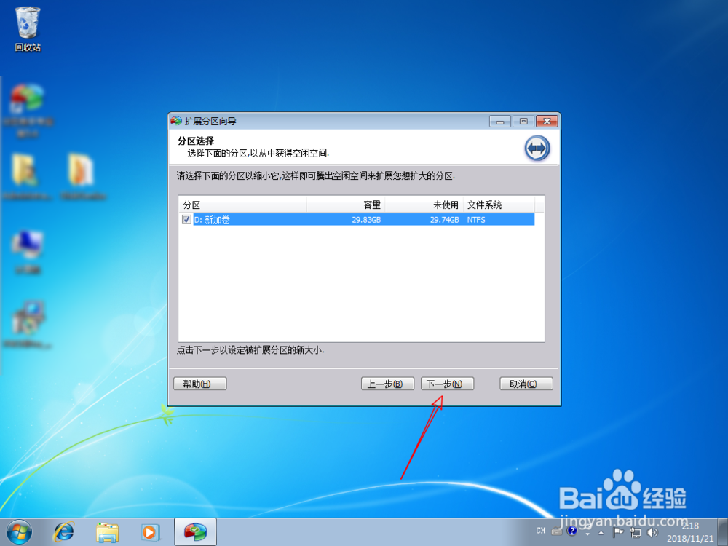This screenshot has width=728, height=546.
Task: Cancel the wizard with 取消(C)
Action: click(526, 384)
